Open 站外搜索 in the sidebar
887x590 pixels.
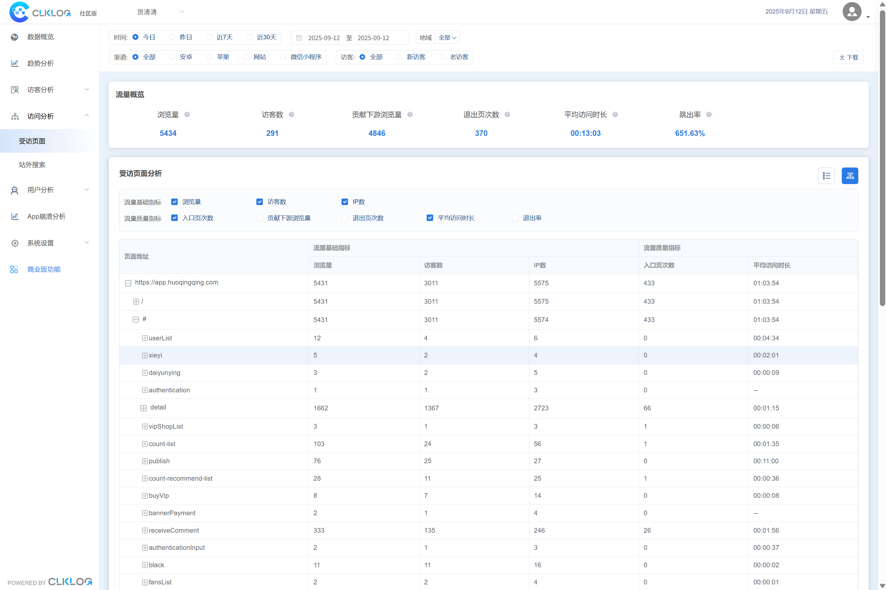point(32,165)
